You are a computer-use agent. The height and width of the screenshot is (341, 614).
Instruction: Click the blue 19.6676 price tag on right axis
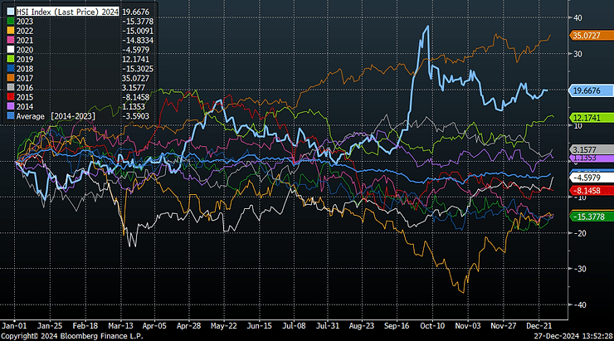pyautogui.click(x=588, y=90)
